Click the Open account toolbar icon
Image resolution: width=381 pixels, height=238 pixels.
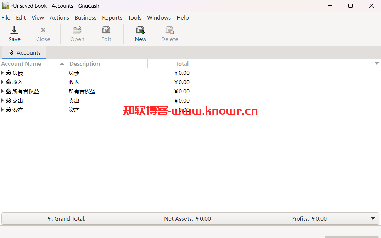77,30
